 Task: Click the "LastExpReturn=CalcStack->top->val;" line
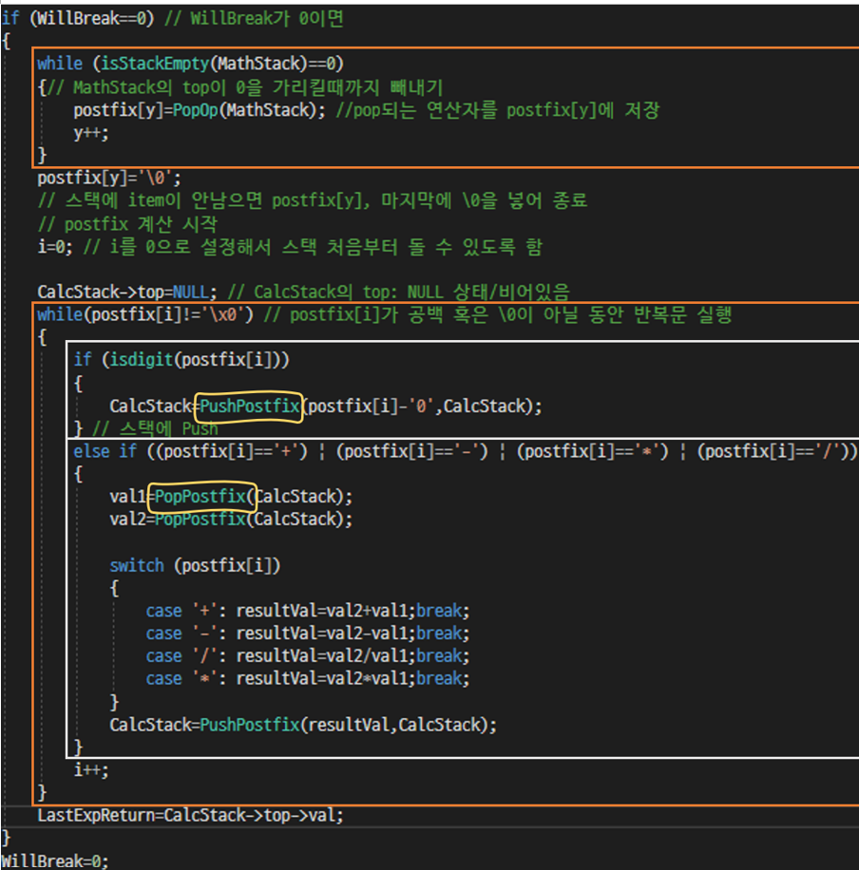tap(190, 815)
